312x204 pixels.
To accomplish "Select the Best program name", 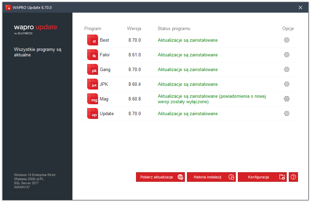I will tap(104, 40).
